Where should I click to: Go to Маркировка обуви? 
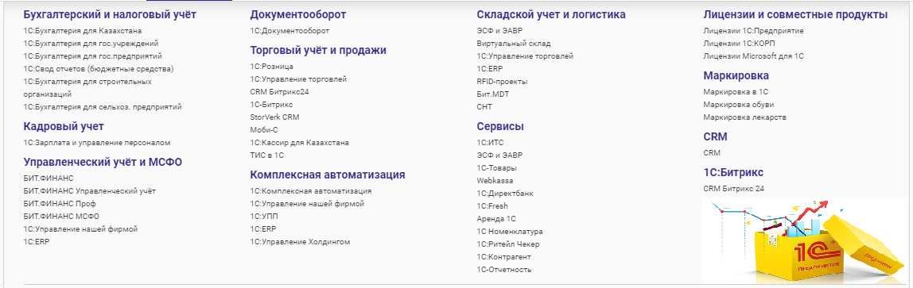click(739, 105)
